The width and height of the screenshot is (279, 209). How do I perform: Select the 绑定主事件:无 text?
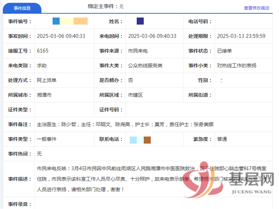coord(105,7)
